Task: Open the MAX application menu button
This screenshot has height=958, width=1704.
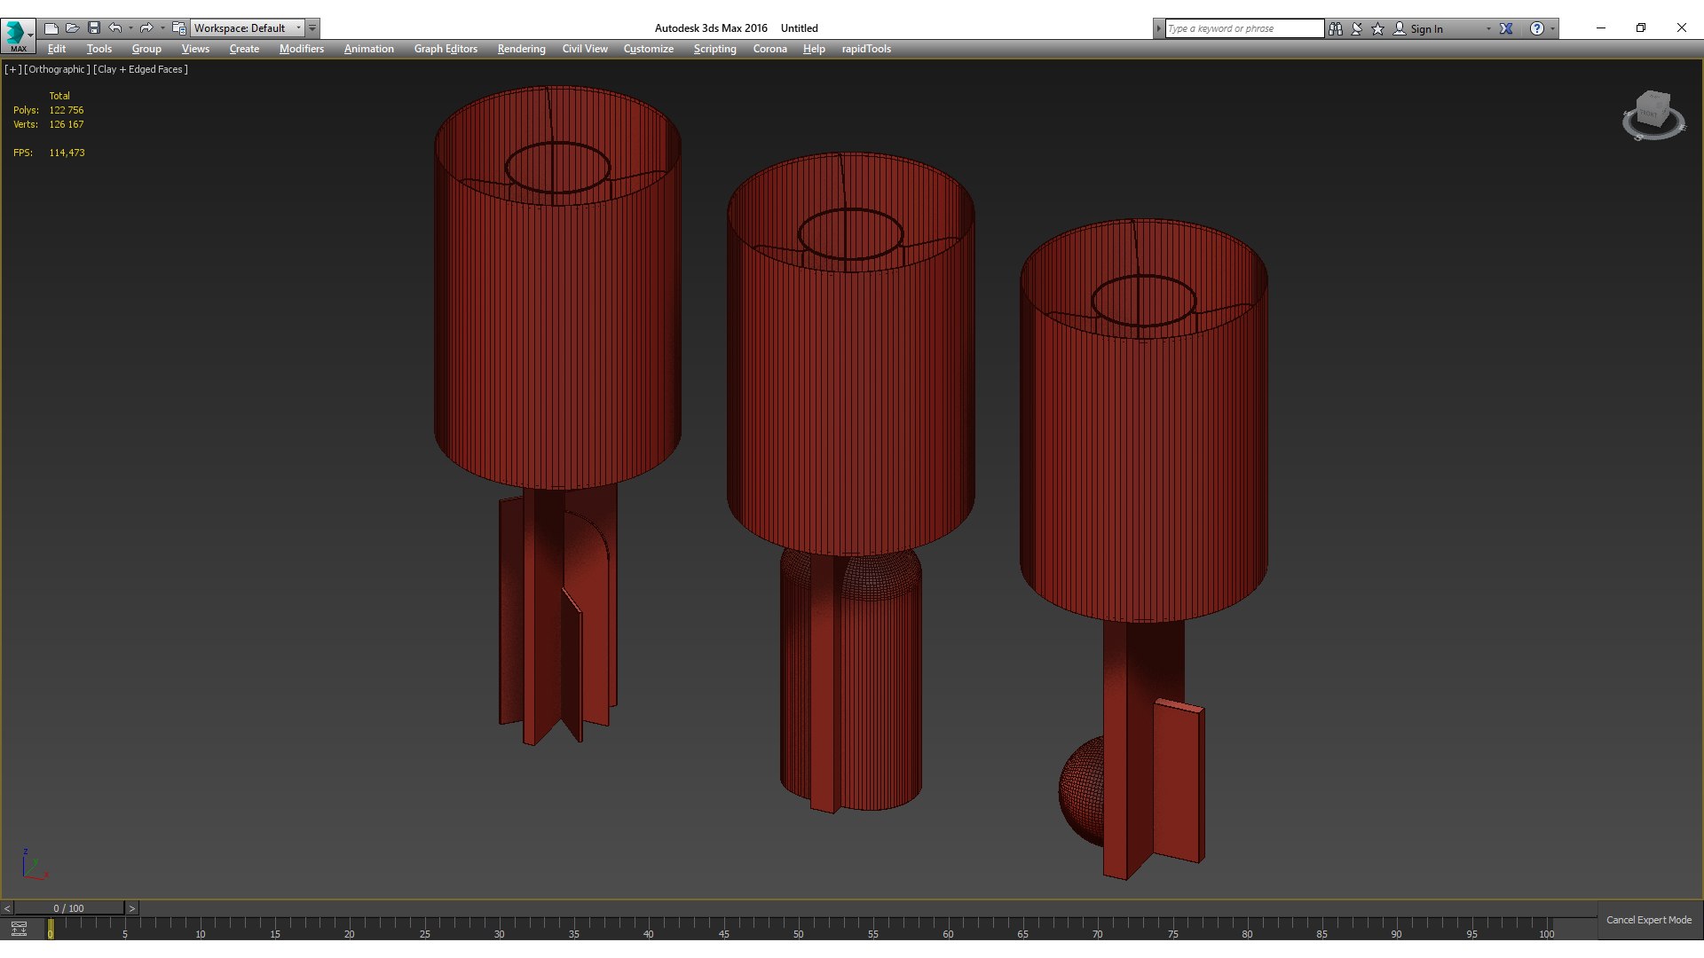Action: pos(18,35)
